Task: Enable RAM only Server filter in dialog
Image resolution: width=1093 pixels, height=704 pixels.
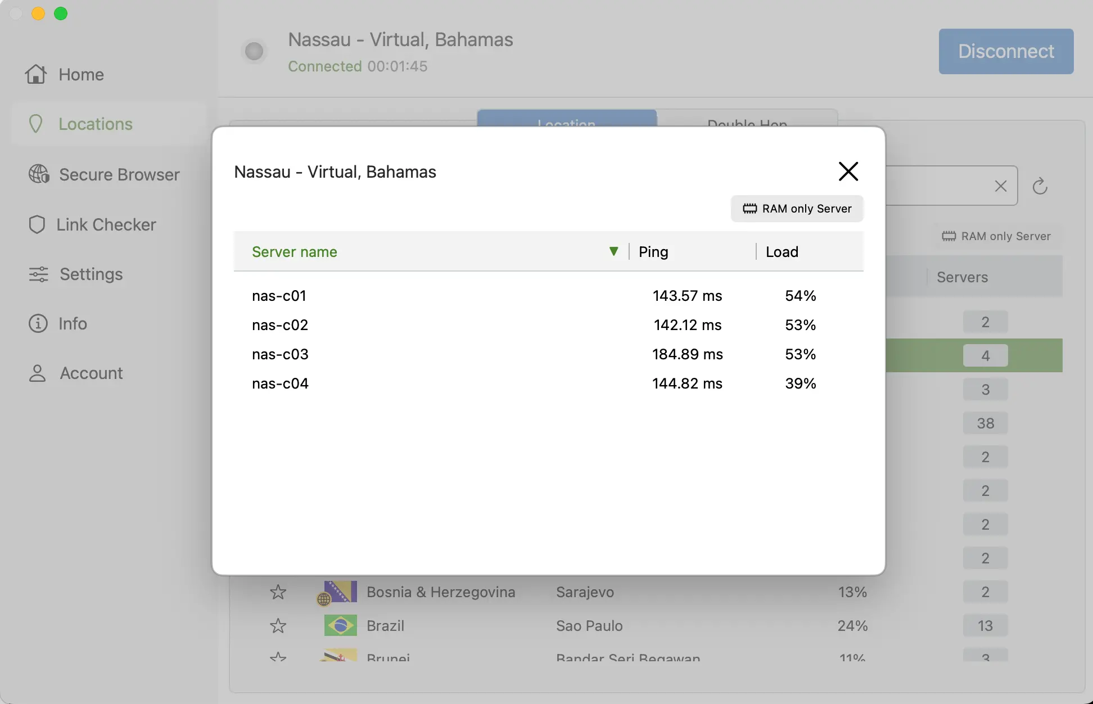Action: coord(797,208)
